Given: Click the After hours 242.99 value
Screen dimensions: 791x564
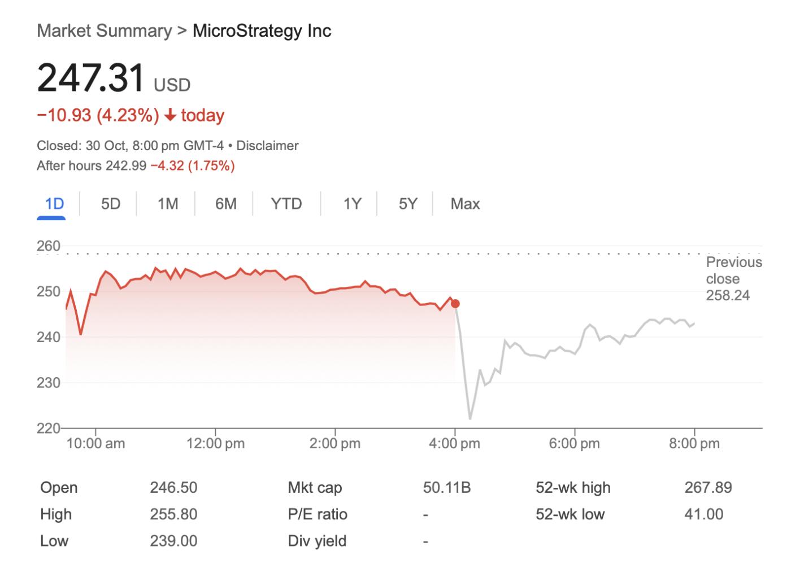Looking at the screenshot, I should [x=125, y=166].
